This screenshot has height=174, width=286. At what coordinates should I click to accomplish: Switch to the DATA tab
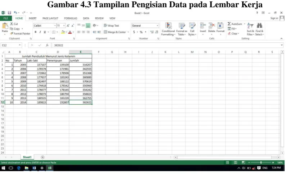click(x=86, y=18)
